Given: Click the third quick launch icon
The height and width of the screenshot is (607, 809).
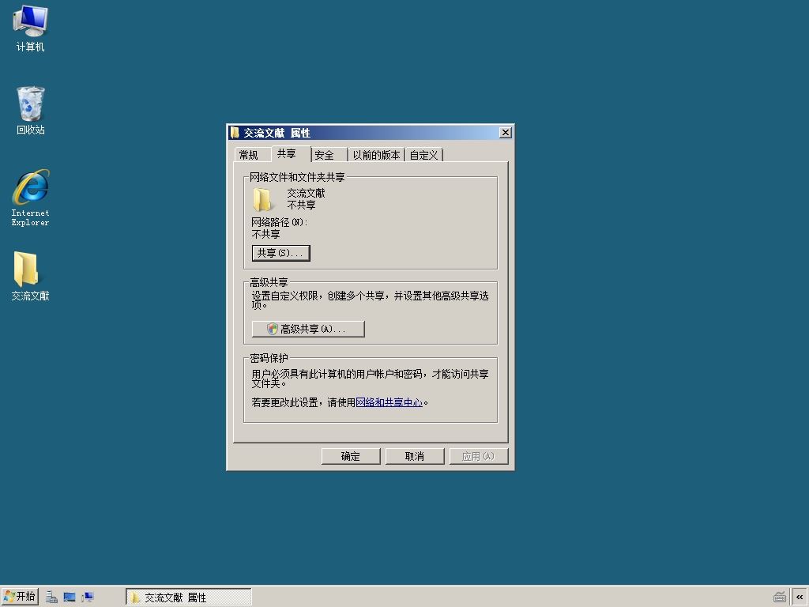Looking at the screenshot, I should [x=87, y=598].
